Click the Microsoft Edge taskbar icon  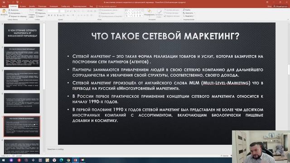point(62,160)
